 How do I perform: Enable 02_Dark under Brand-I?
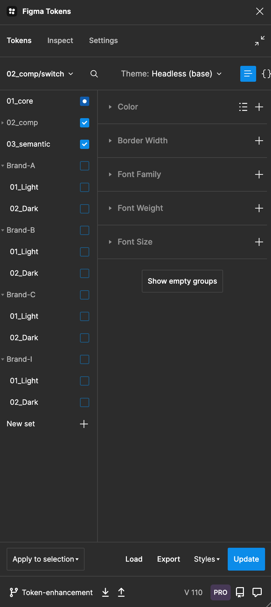85,402
